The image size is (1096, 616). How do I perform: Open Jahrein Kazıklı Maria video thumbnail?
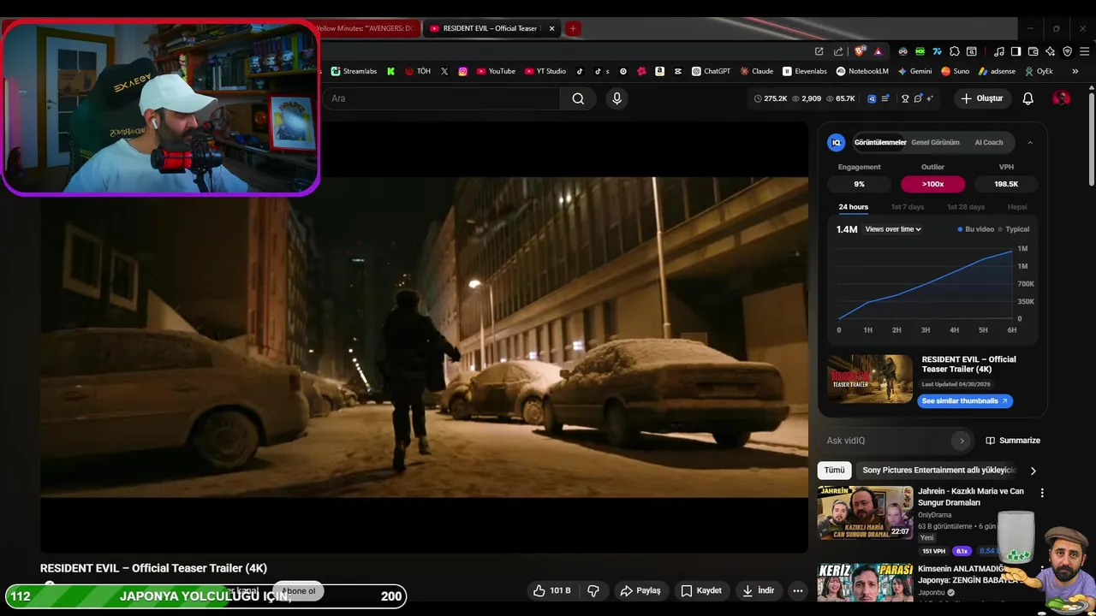point(865,512)
